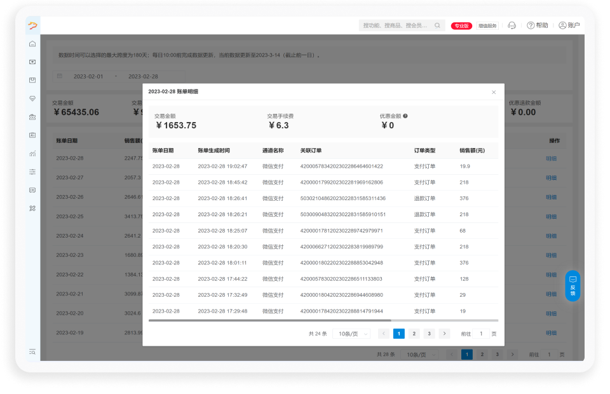Select the shop/store icon in the sidebar
610x394 pixels.
point(32,117)
